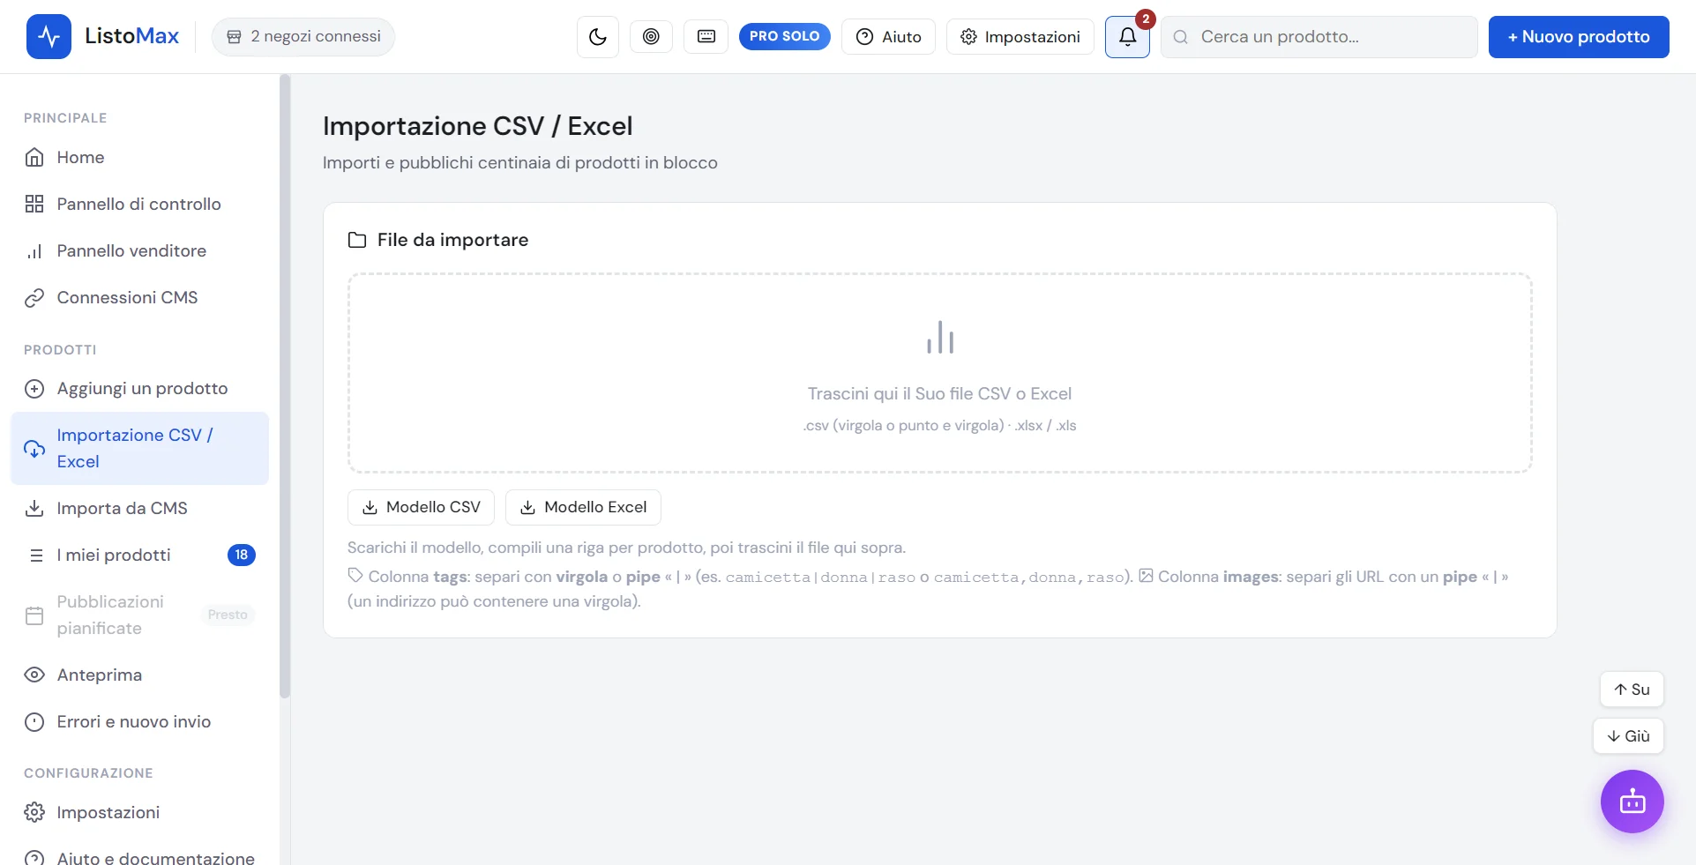Open Anteprima in sidebar

pos(139,675)
